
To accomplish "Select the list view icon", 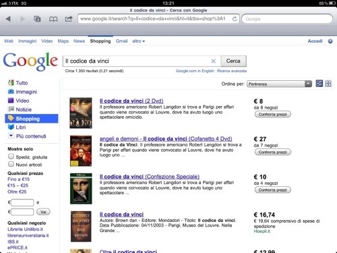I will [x=319, y=84].
